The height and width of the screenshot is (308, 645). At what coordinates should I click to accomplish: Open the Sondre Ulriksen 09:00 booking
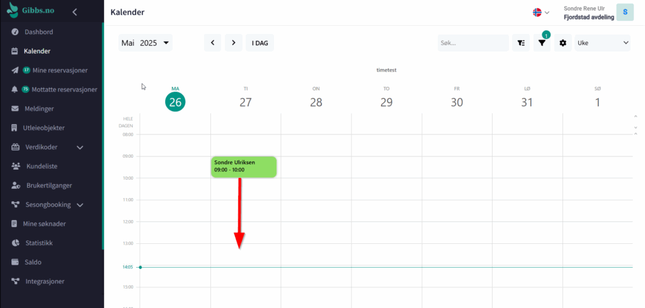click(x=243, y=167)
